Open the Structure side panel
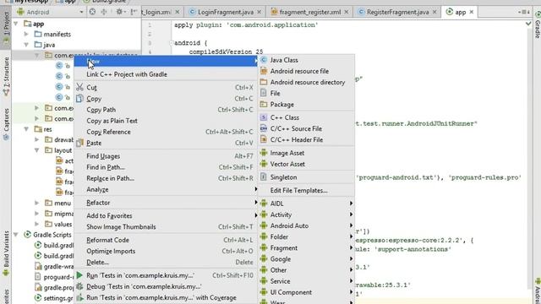This screenshot has width=541, height=304. coord(6,76)
